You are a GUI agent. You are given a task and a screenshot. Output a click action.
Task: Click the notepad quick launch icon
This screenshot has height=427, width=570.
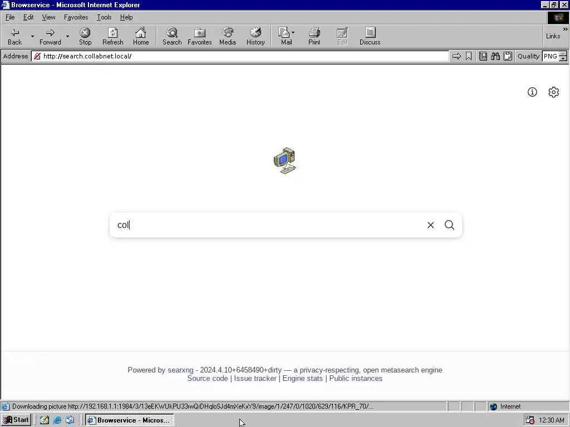45,420
